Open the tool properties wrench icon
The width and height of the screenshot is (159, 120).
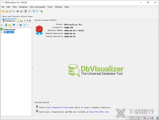tap(30, 11)
